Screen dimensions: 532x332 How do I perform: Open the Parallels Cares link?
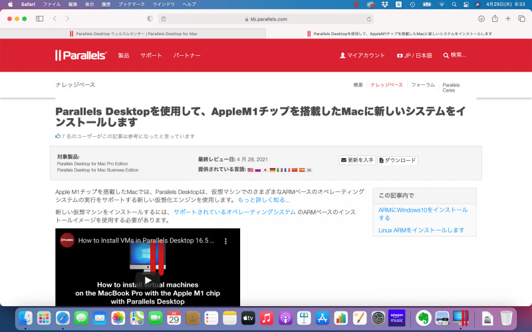(451, 88)
